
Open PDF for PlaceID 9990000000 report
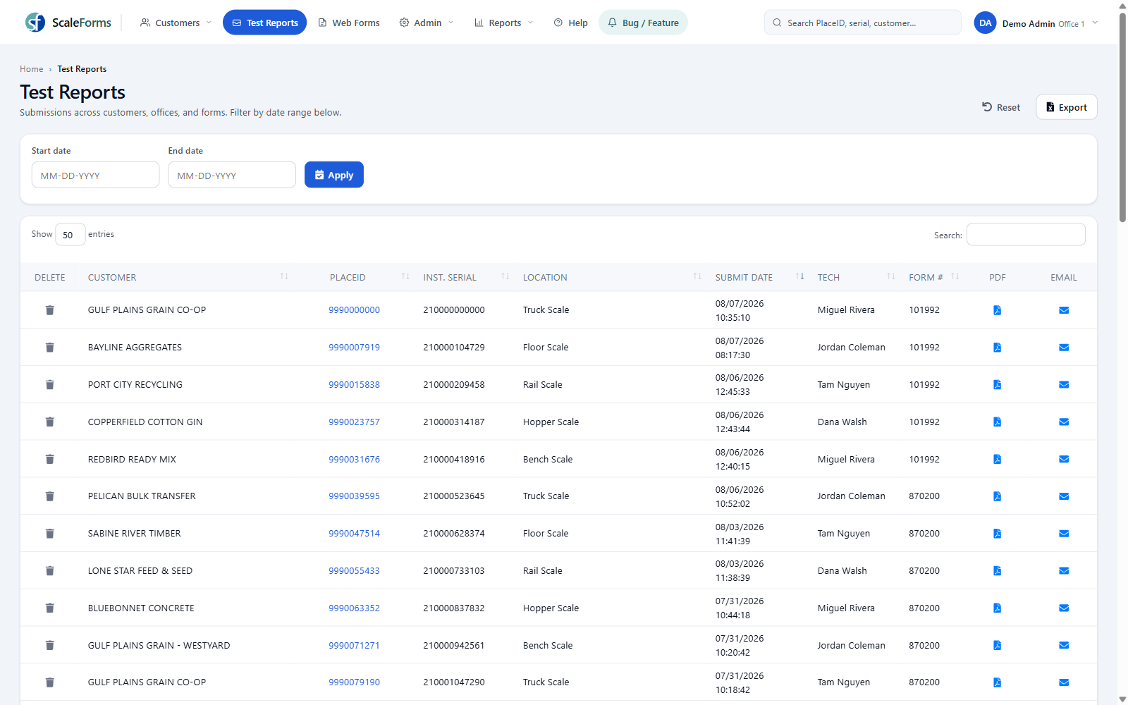click(997, 310)
